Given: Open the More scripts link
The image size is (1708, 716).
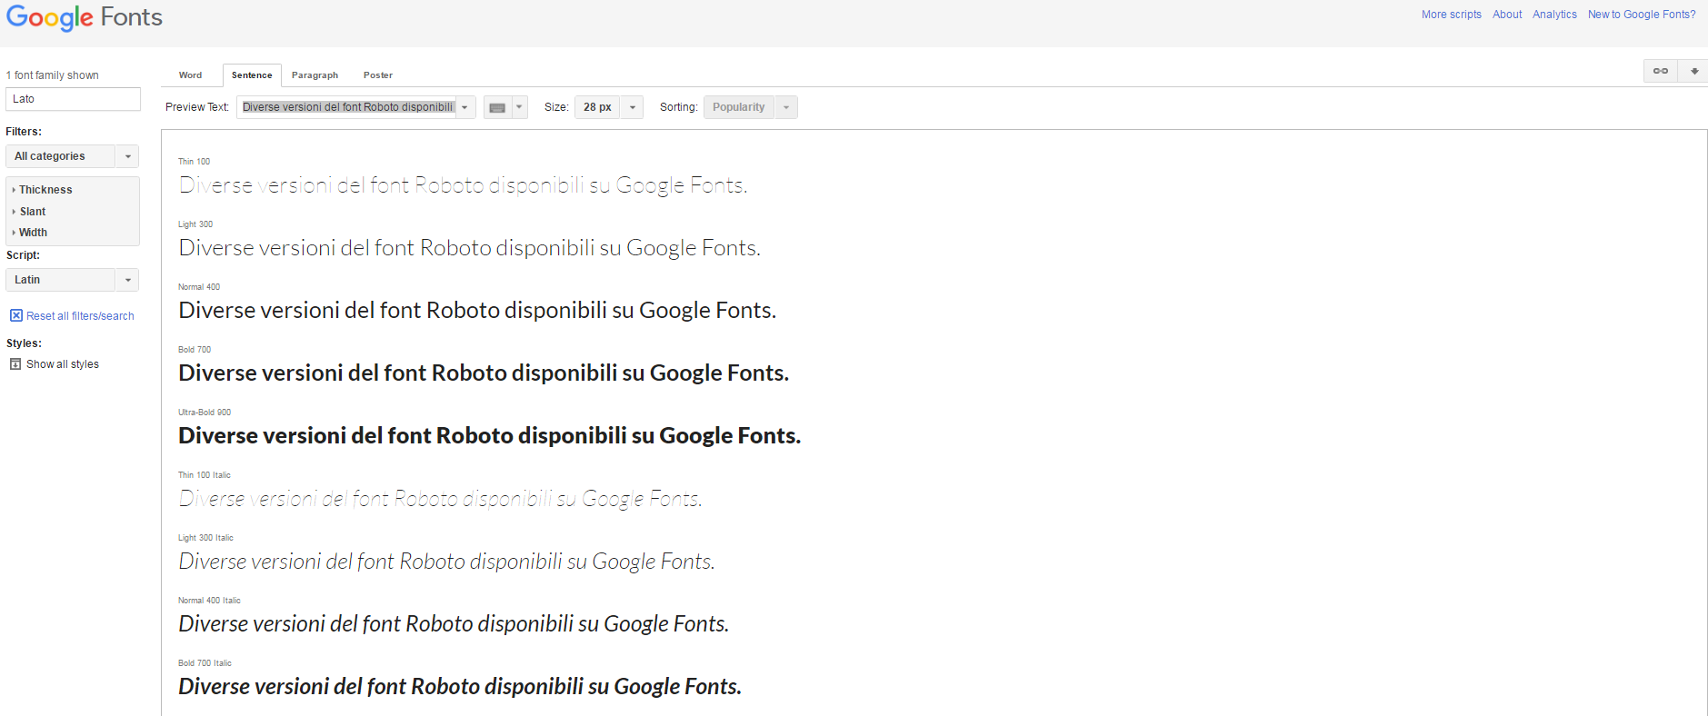Looking at the screenshot, I should 1452,15.
